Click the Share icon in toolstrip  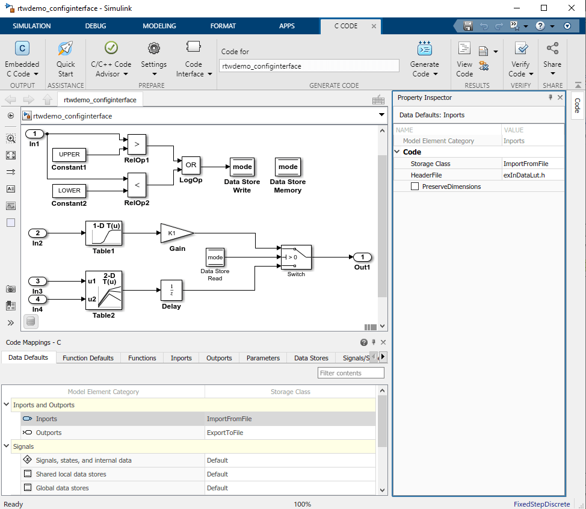point(552,48)
